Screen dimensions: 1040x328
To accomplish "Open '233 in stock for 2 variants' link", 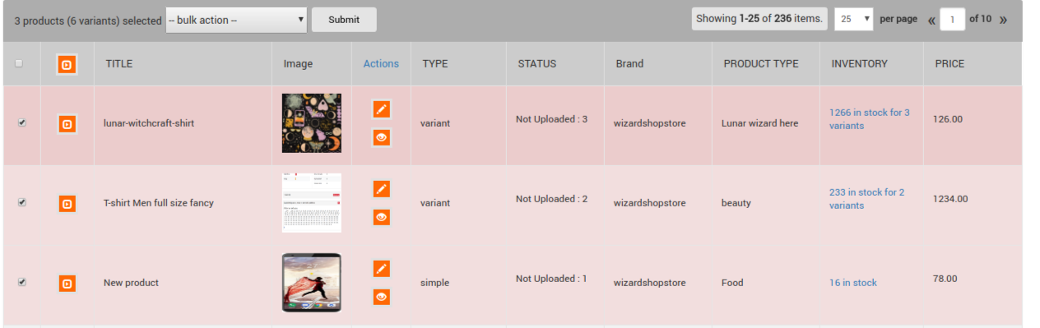I will (866, 199).
